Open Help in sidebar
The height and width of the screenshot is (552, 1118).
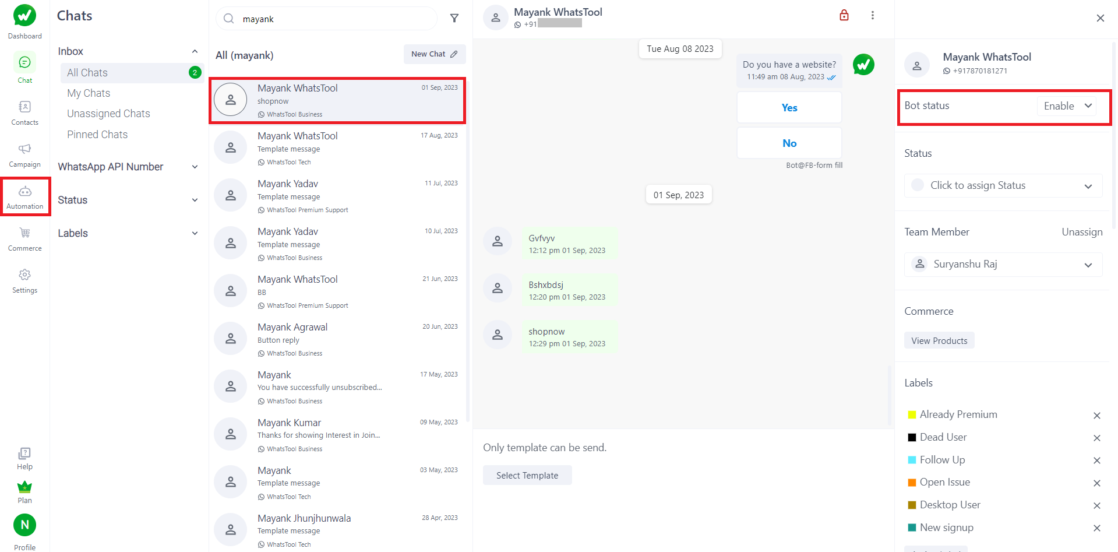24,458
